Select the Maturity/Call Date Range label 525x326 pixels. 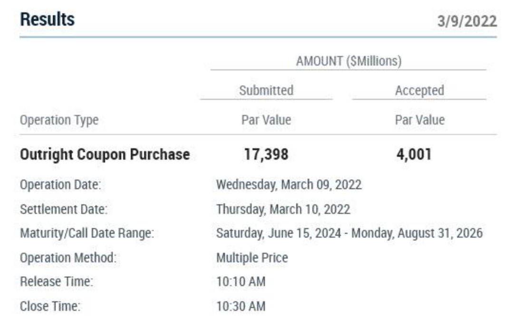click(x=87, y=233)
